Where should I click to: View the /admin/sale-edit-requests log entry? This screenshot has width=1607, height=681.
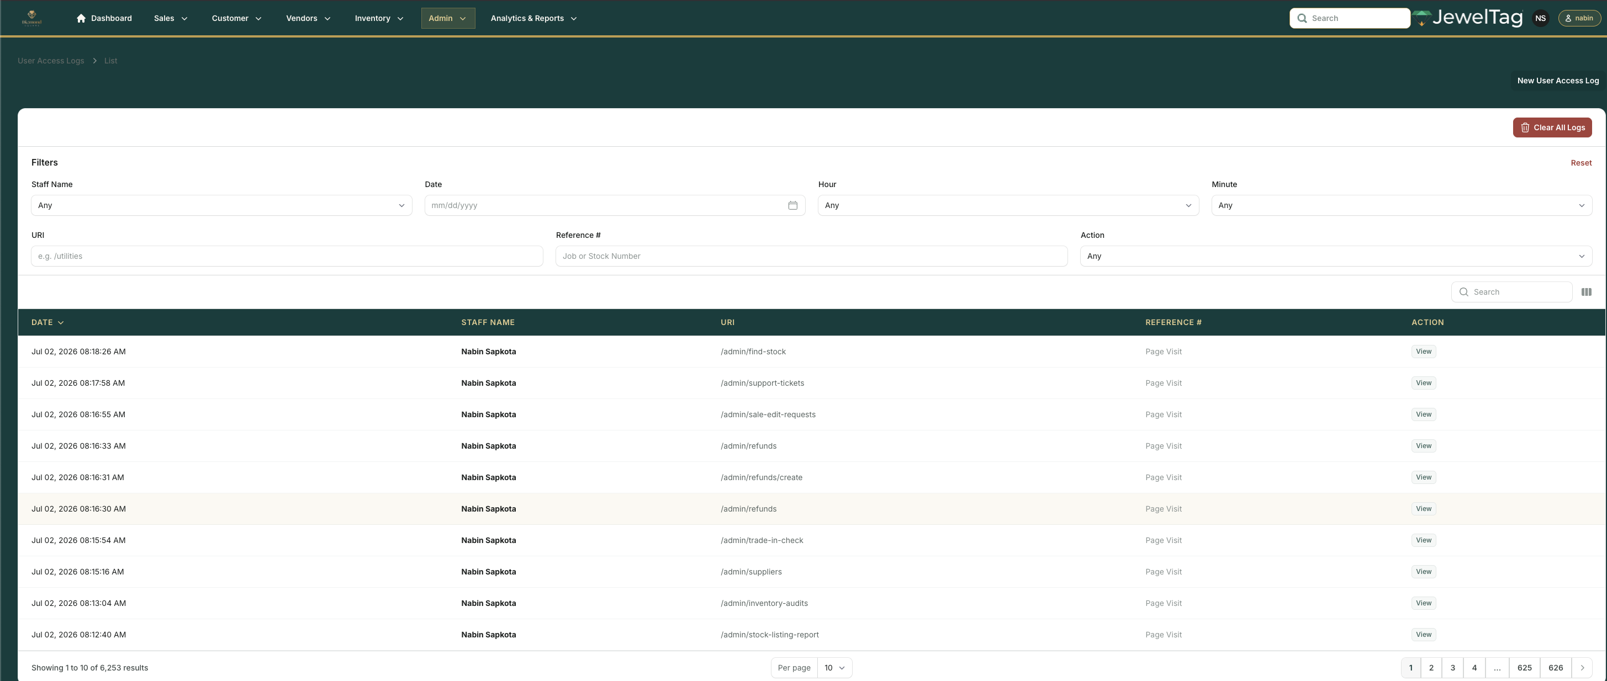pyautogui.click(x=1424, y=414)
